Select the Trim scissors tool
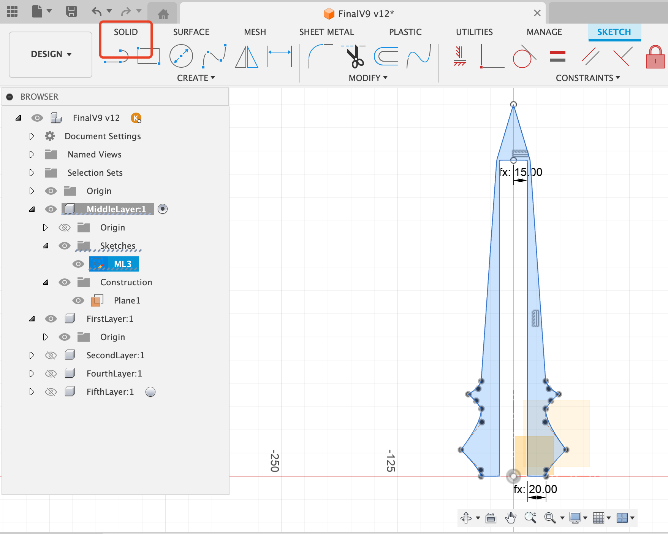Screen dimensions: 668x534 [355, 56]
